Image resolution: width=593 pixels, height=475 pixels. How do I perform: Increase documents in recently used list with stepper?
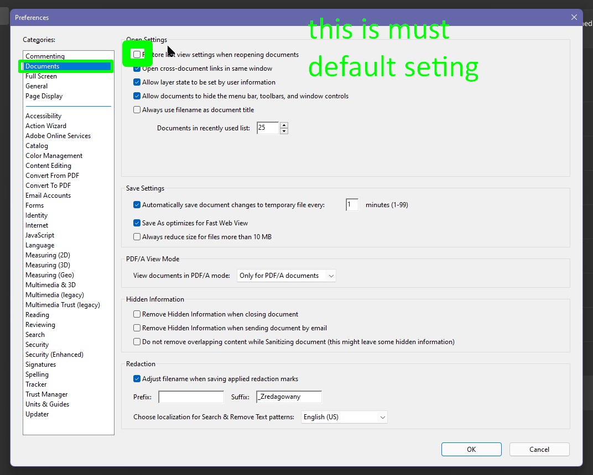pos(284,125)
